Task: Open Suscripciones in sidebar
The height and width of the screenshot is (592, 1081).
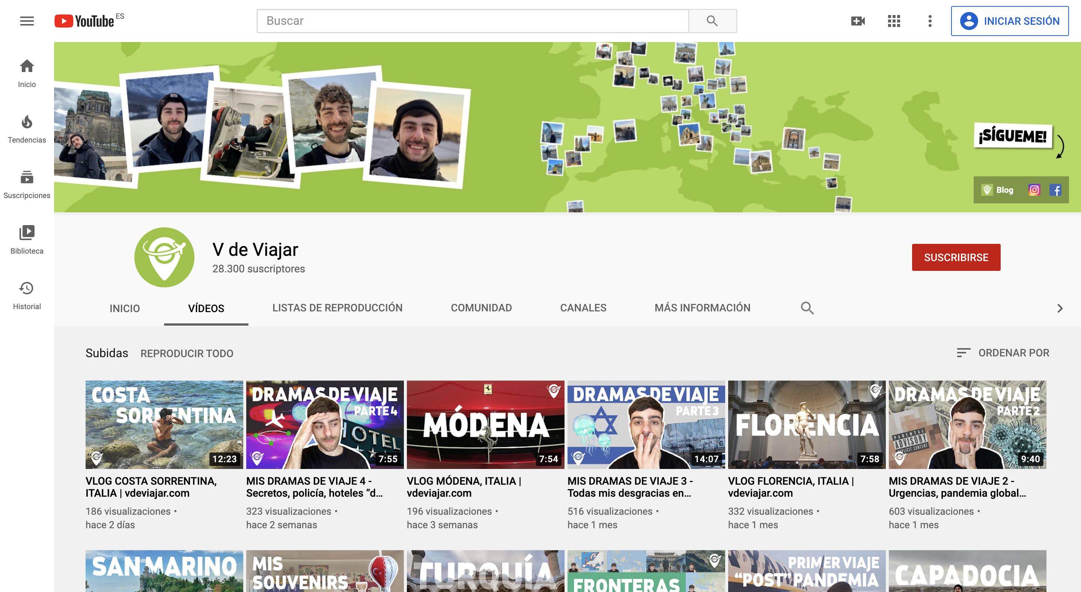Action: (x=27, y=185)
